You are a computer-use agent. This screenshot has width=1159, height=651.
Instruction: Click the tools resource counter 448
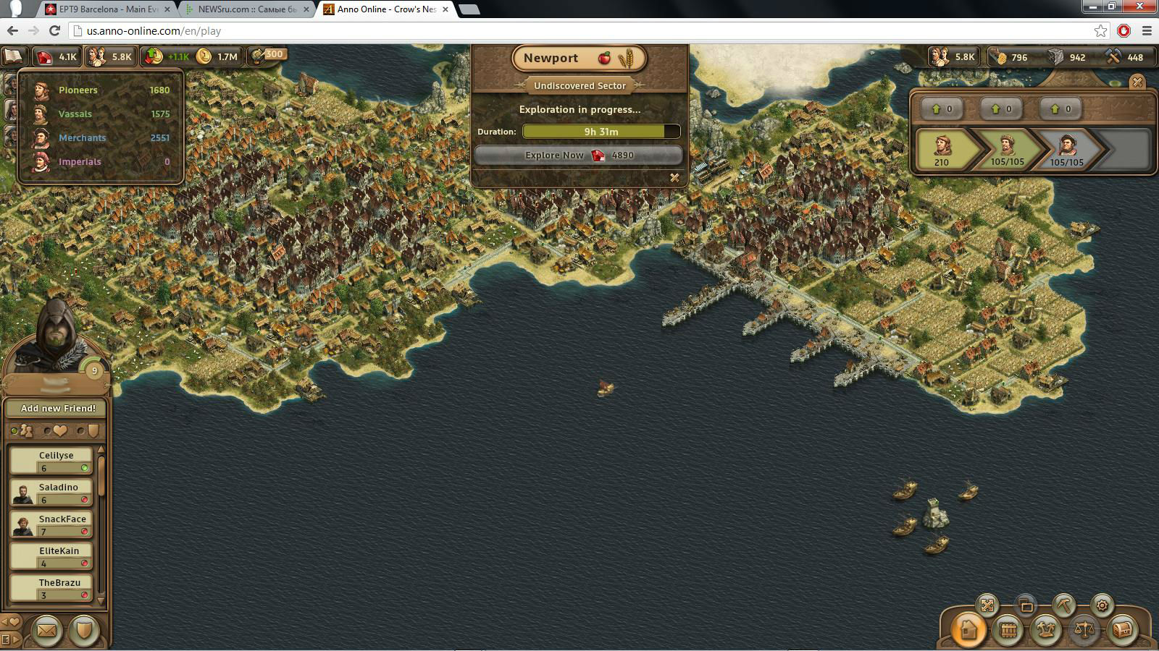[x=1125, y=57]
